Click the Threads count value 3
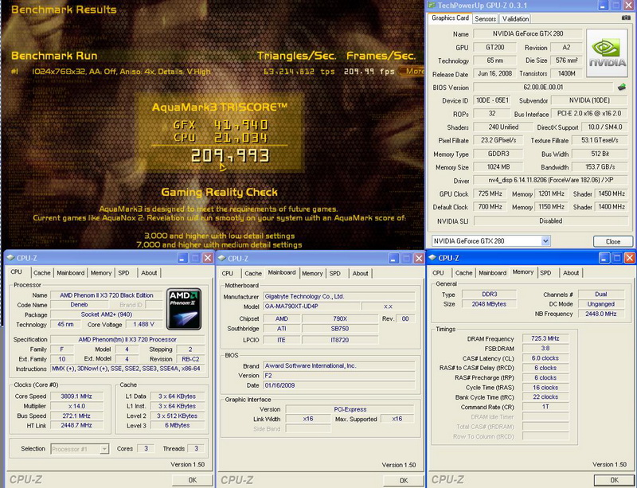The height and width of the screenshot is (488, 637). click(196, 448)
